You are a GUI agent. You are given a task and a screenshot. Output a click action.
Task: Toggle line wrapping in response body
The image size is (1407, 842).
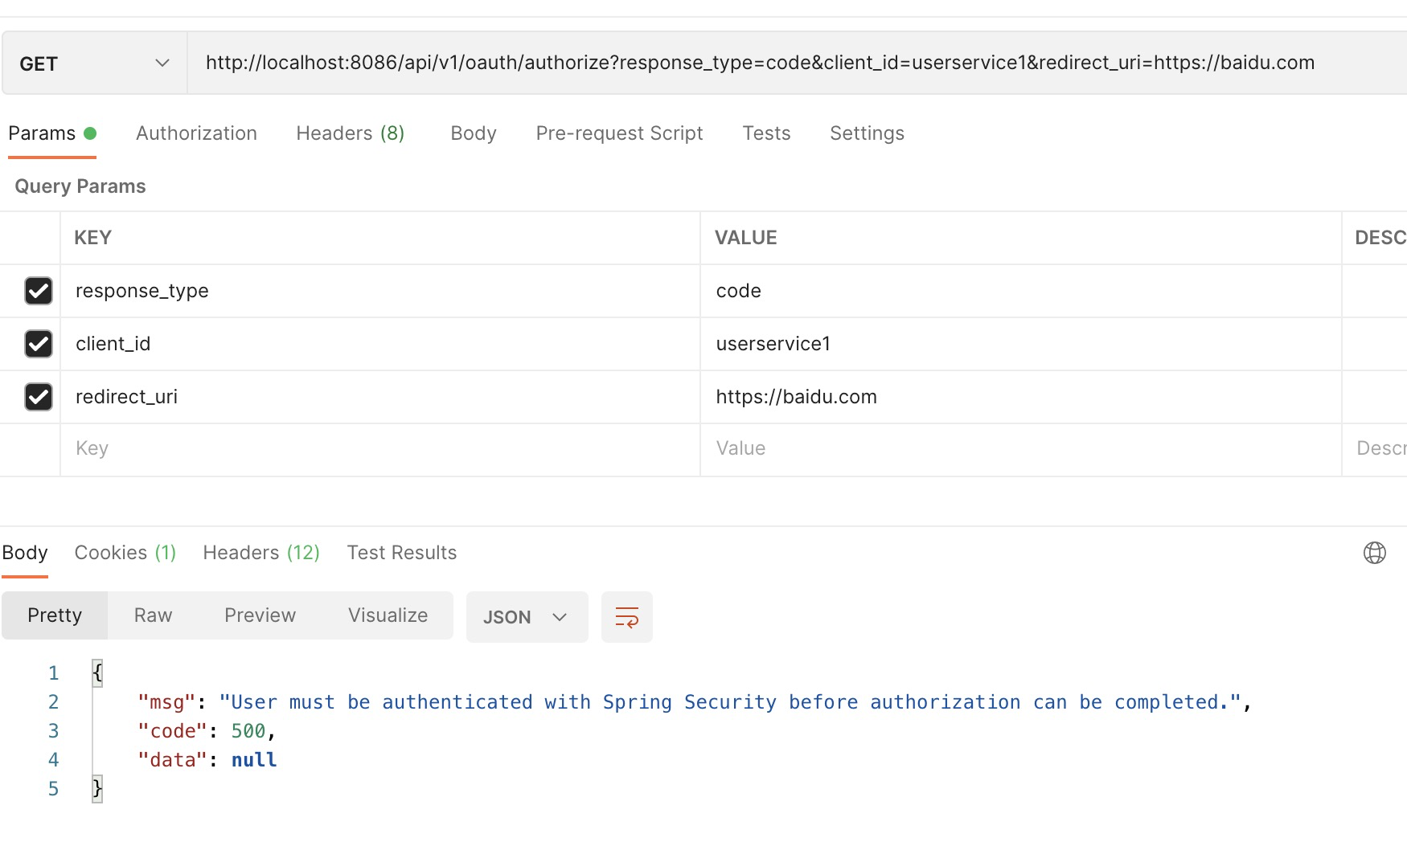627,617
